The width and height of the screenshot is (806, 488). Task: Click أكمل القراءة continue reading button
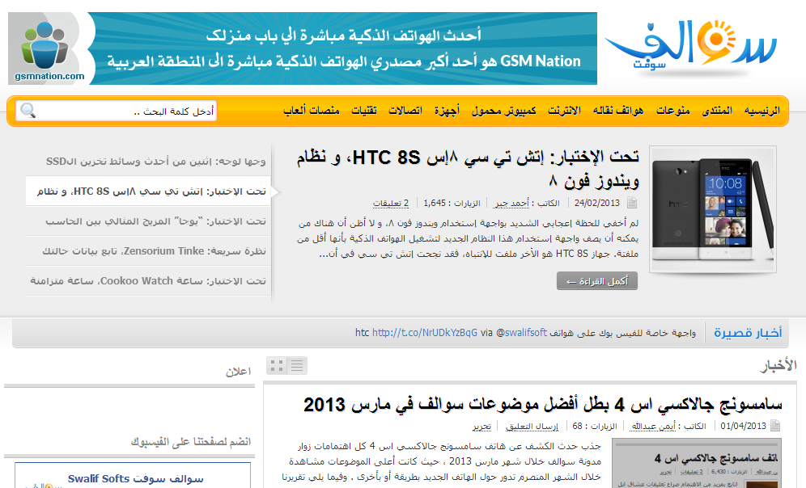tap(596, 281)
